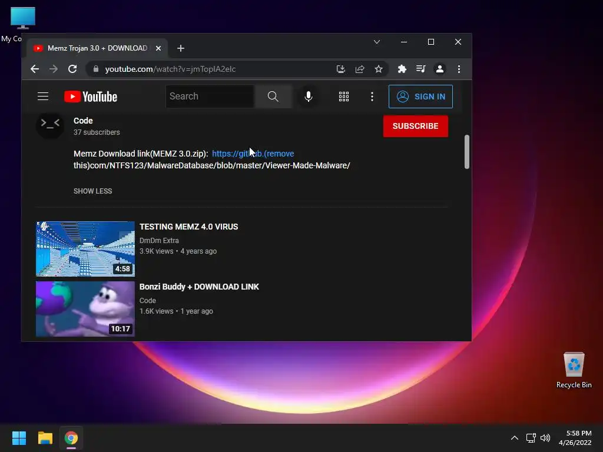Screen dimensions: 603x452
Task: Open the Code channel name link
Action: (83, 121)
